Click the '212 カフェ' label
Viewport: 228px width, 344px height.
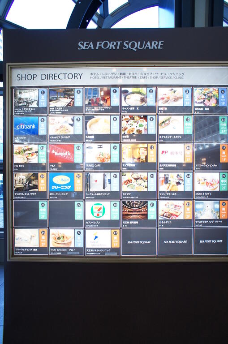(x=20, y=166)
